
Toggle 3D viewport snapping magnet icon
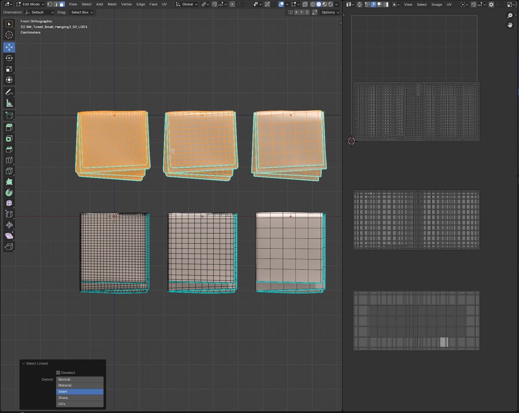point(215,4)
